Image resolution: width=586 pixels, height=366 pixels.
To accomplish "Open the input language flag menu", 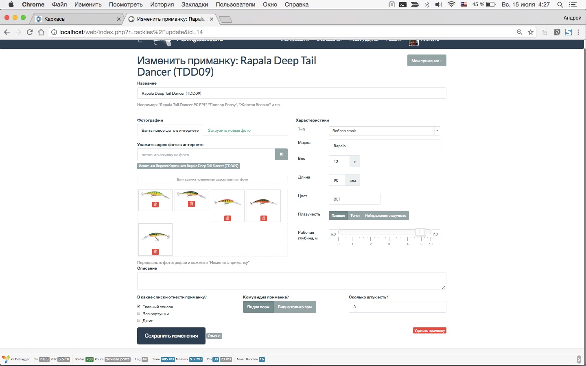I will click(x=464, y=4).
